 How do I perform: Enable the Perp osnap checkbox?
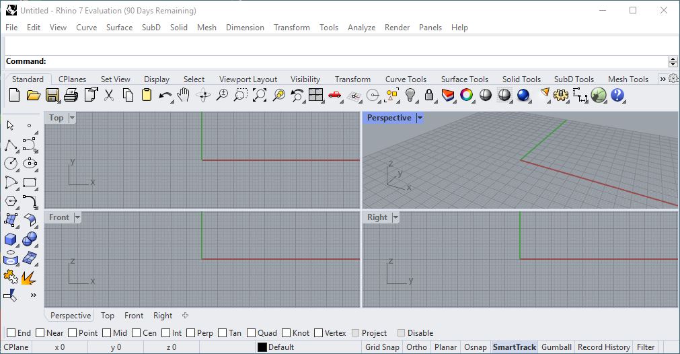point(191,332)
